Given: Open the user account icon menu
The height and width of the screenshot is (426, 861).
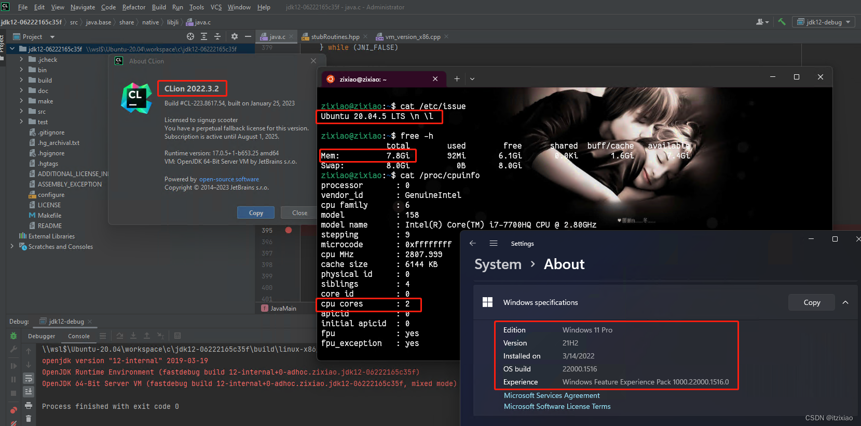Looking at the screenshot, I should [762, 22].
